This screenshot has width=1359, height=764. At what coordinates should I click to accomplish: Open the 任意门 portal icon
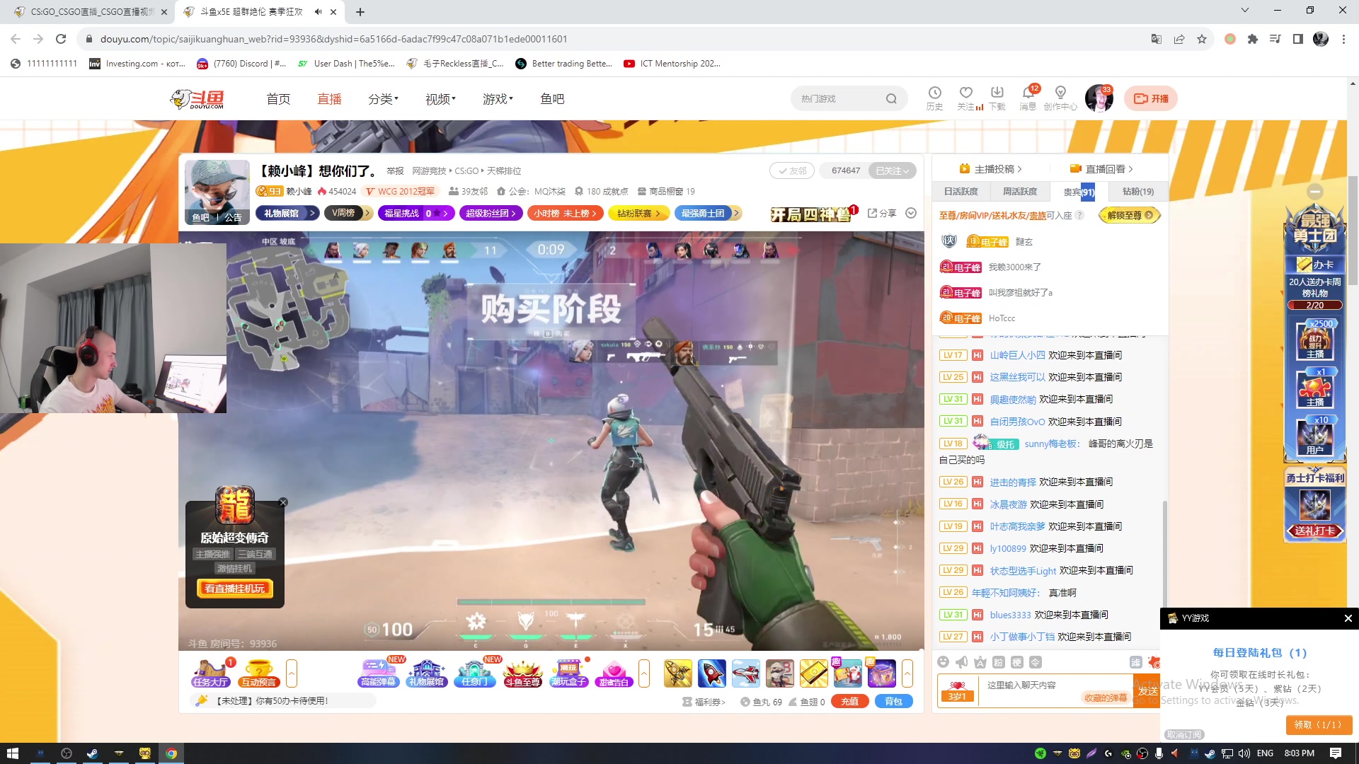click(x=474, y=673)
